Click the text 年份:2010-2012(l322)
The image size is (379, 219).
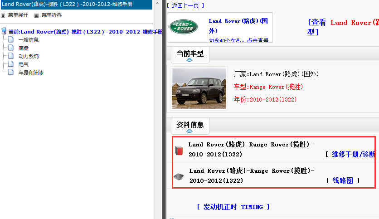coord(265,99)
